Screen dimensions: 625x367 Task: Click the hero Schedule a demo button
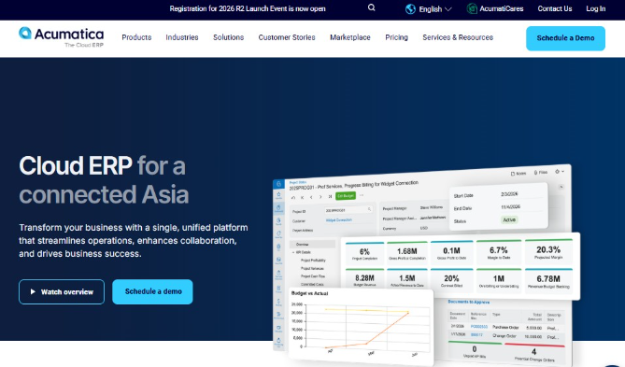tap(152, 291)
